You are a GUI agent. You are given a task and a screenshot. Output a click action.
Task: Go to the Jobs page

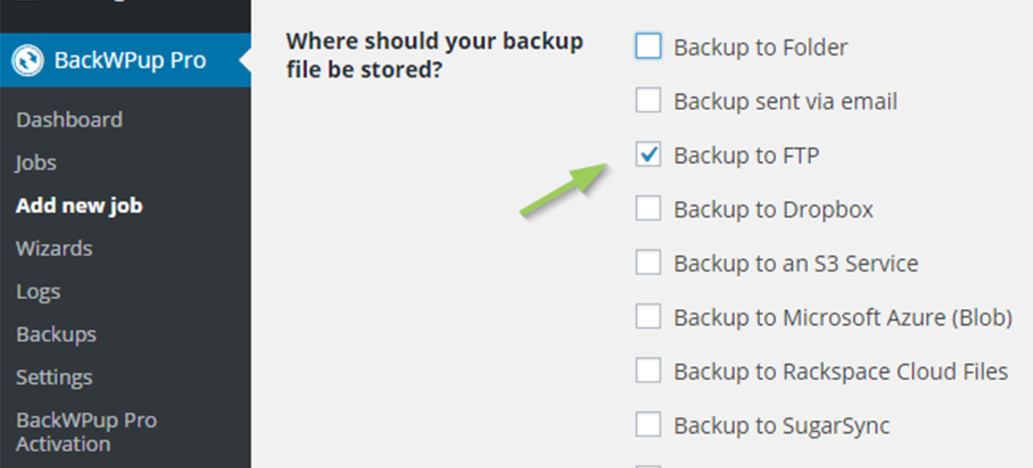coord(35,163)
